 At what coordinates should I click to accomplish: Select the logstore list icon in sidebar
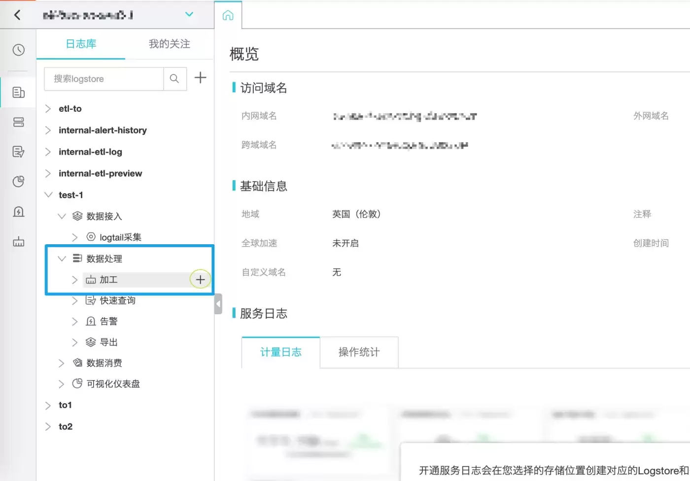coord(19,93)
